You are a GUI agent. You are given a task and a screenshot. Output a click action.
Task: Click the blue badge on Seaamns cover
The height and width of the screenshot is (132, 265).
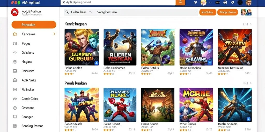210,63
